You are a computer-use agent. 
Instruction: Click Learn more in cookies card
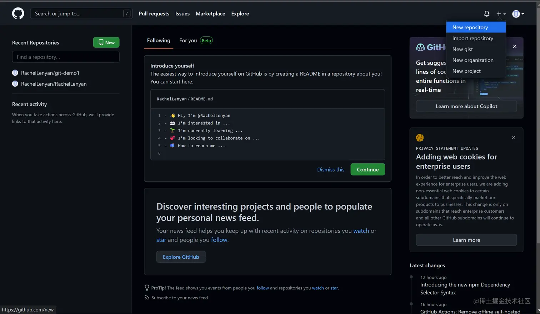pyautogui.click(x=466, y=240)
